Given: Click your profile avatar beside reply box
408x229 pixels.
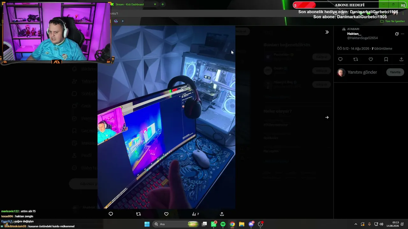Looking at the screenshot, I should click(341, 73).
